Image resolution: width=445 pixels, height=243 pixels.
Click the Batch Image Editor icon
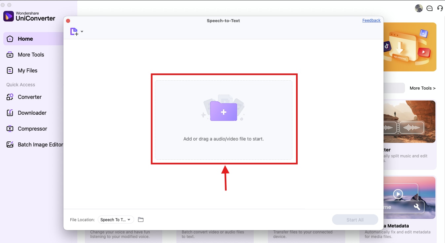(10, 144)
